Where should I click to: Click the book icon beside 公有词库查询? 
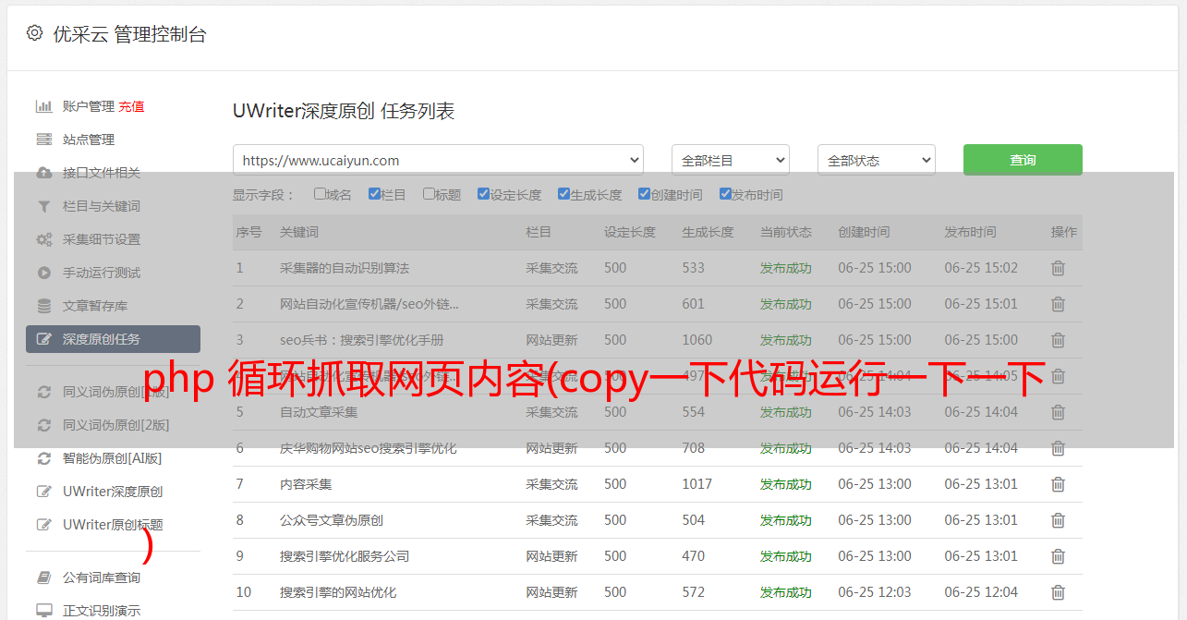[43, 577]
